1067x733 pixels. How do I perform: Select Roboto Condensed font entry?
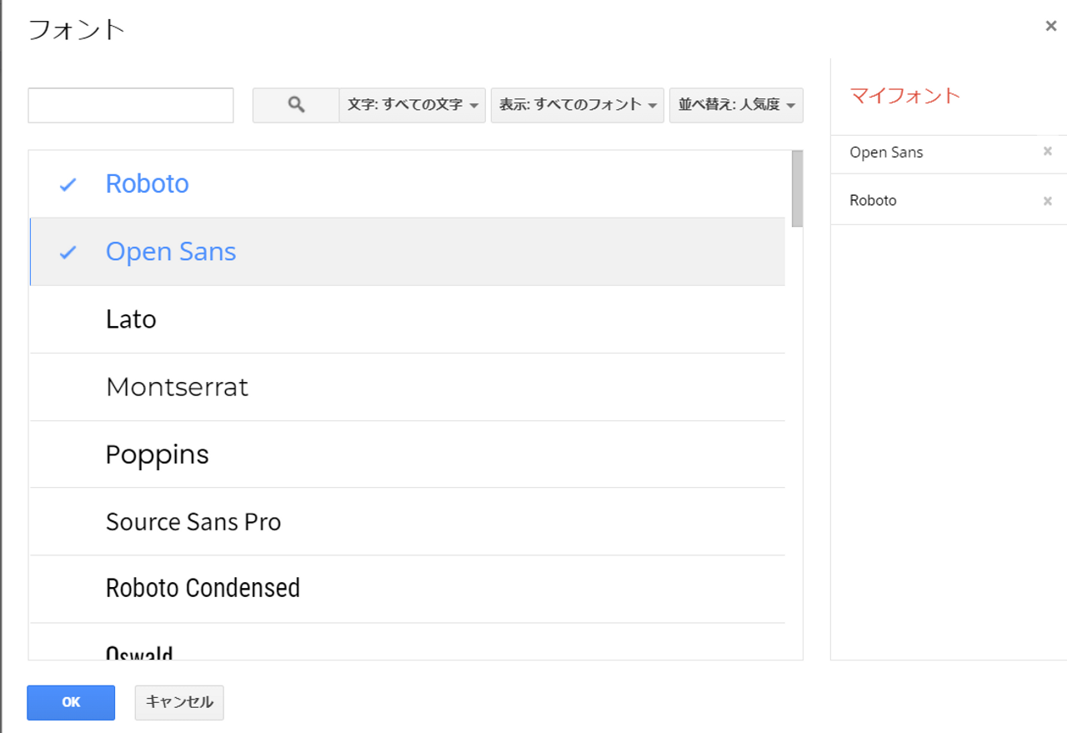tap(203, 589)
